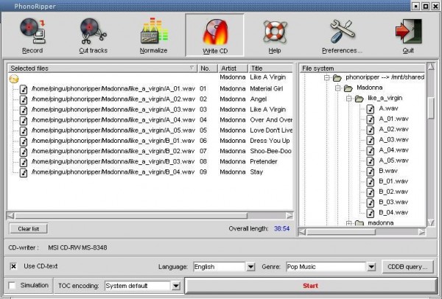Select the Write CD tool
The image size is (442, 299).
pos(215,35)
